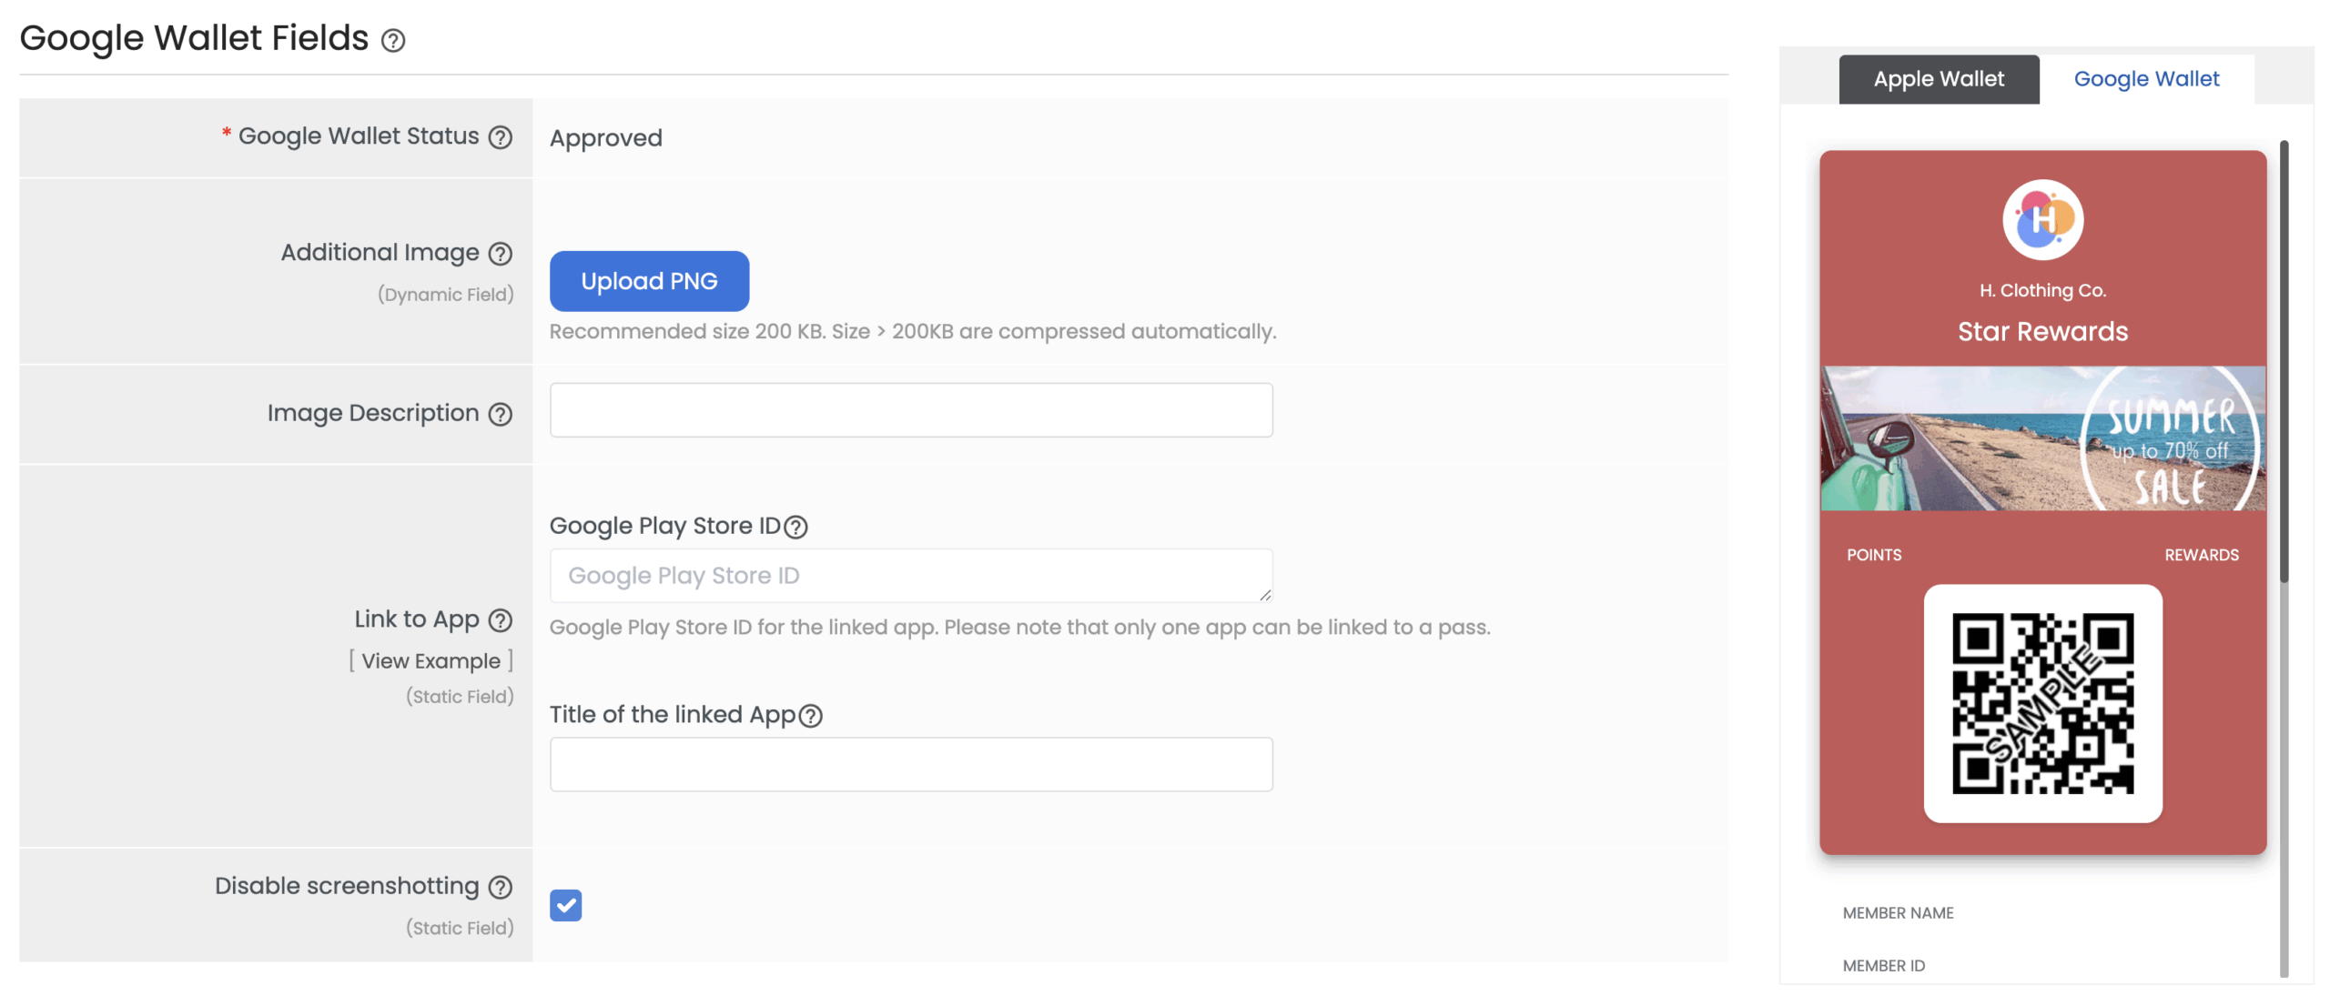The height and width of the screenshot is (1006, 2330).
Task: Open the Image Description help tooltip
Action: pos(499,415)
